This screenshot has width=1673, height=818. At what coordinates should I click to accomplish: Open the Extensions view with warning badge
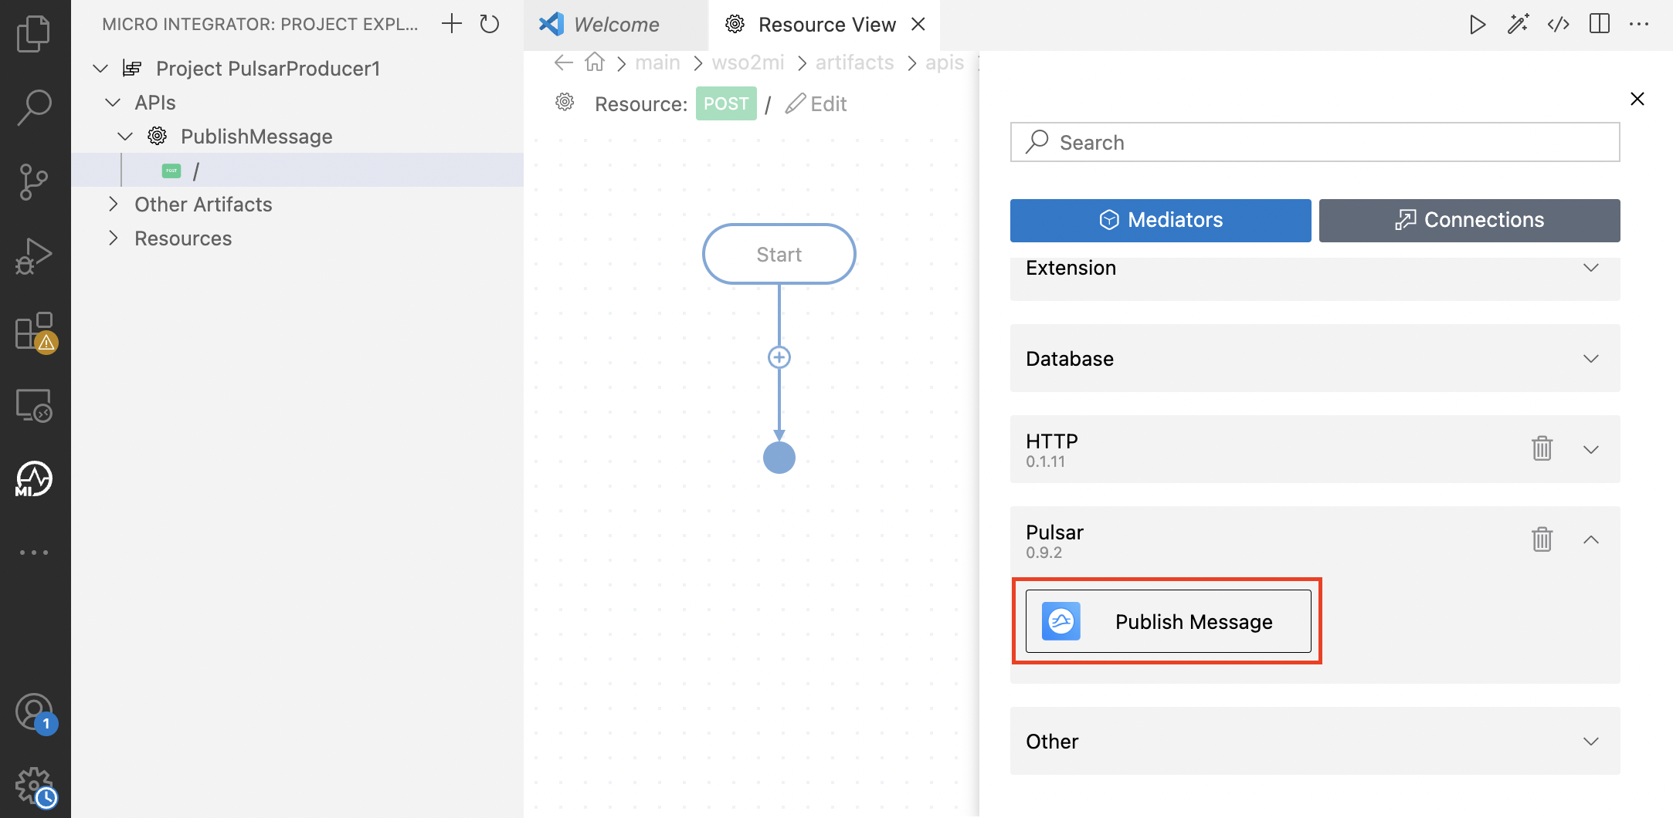(34, 332)
